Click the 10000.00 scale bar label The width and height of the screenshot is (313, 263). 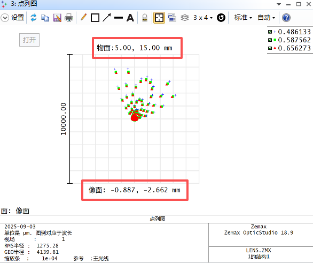coord(63,119)
